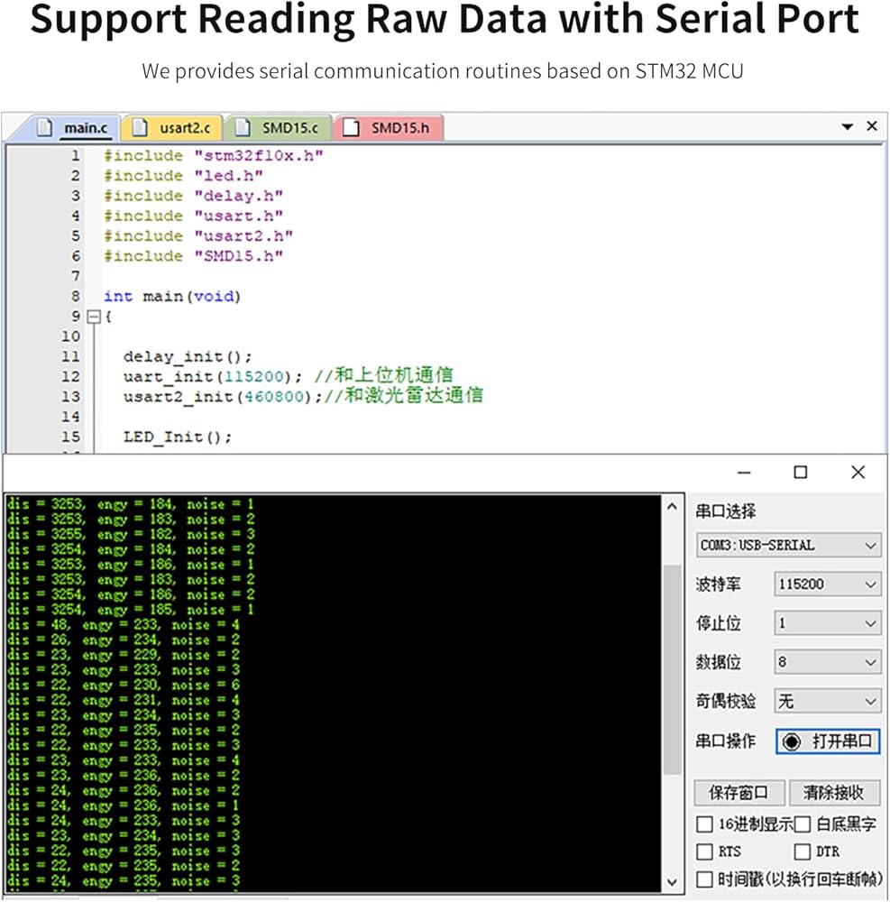The image size is (890, 902).
Task: Switch to the main.c tab
Action: (75, 128)
